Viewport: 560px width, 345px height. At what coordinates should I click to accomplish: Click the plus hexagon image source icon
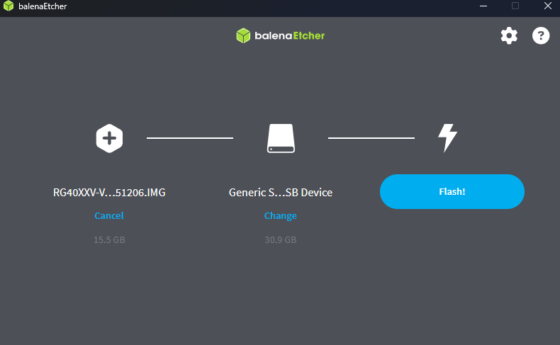(x=109, y=138)
